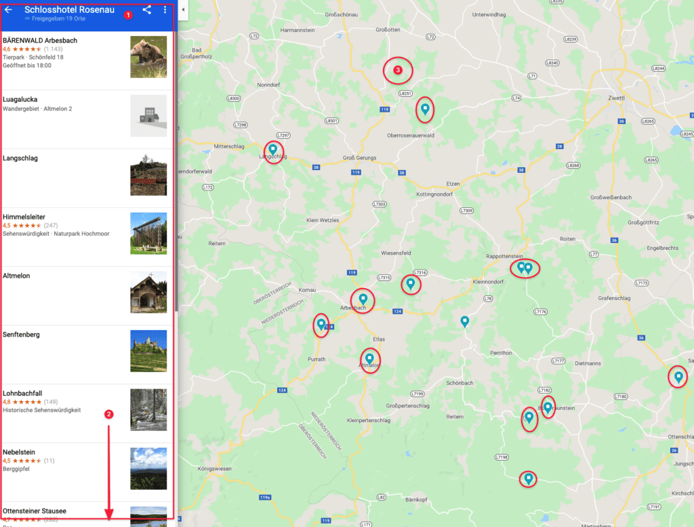Click the Nebelstein mountain thumbnail
This screenshot has height=527, width=694.
pyautogui.click(x=148, y=469)
